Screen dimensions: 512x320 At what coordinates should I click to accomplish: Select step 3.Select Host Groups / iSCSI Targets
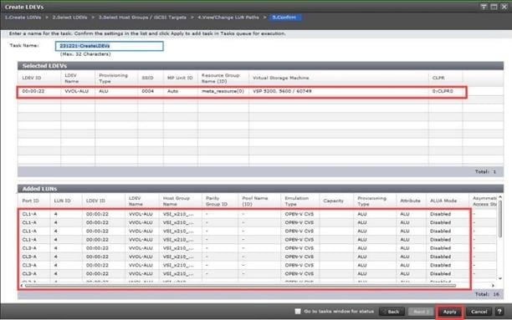point(142,18)
